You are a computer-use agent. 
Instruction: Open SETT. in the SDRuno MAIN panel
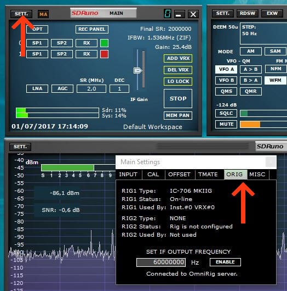[21, 14]
